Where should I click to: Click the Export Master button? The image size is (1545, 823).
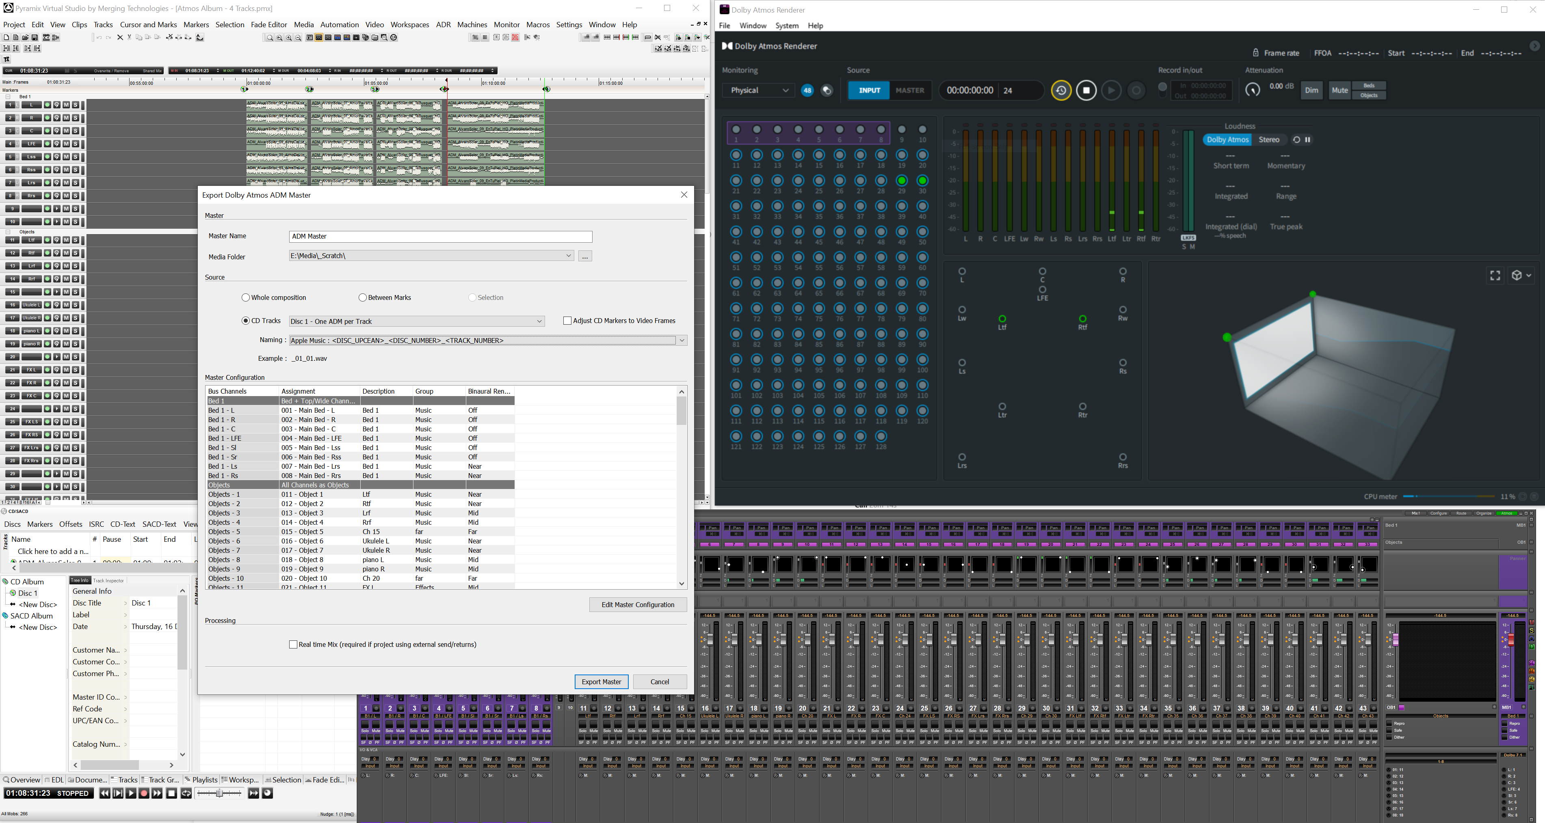[601, 681]
